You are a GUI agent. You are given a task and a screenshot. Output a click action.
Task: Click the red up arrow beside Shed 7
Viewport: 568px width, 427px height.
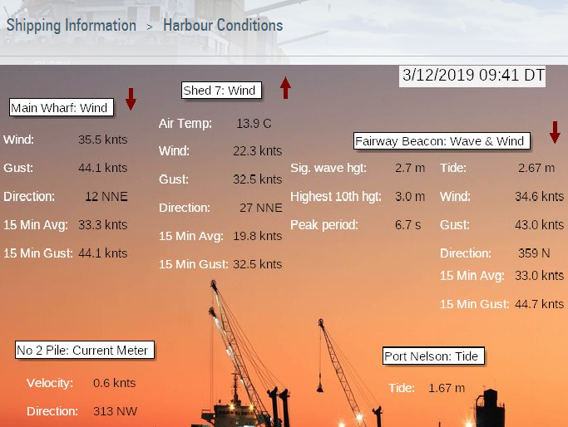click(x=285, y=88)
